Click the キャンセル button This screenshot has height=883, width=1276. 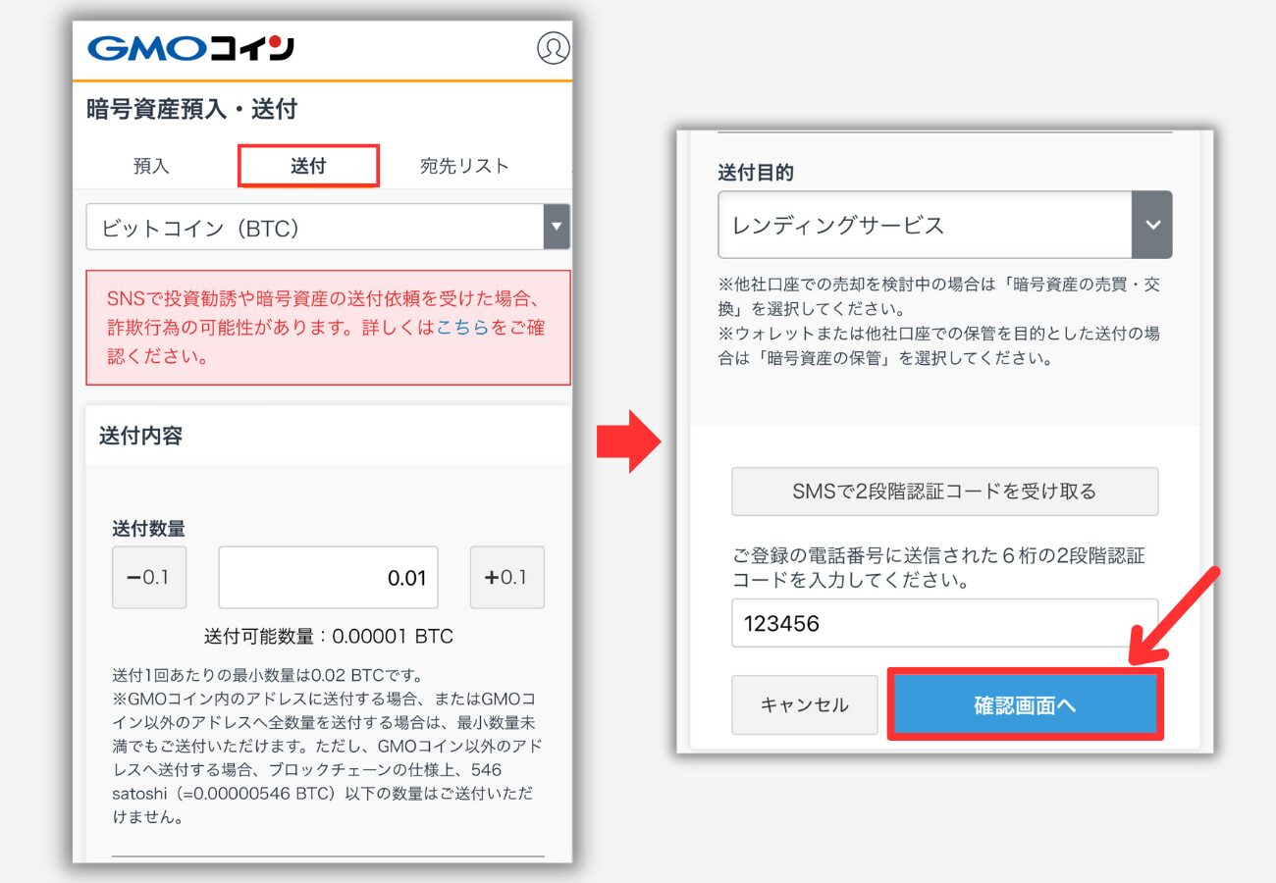pyautogui.click(x=804, y=703)
